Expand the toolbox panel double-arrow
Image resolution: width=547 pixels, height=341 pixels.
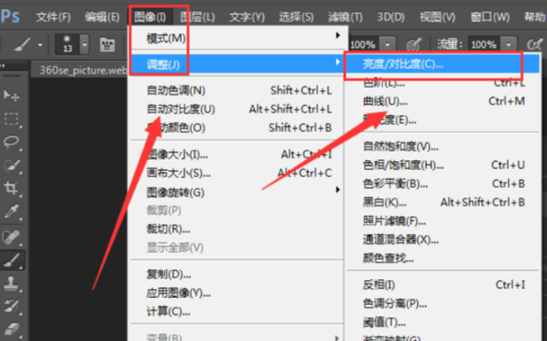click(x=4, y=65)
